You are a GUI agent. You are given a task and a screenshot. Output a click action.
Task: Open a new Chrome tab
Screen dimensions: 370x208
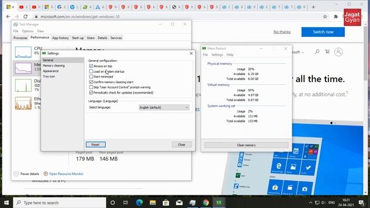click(313, 7)
